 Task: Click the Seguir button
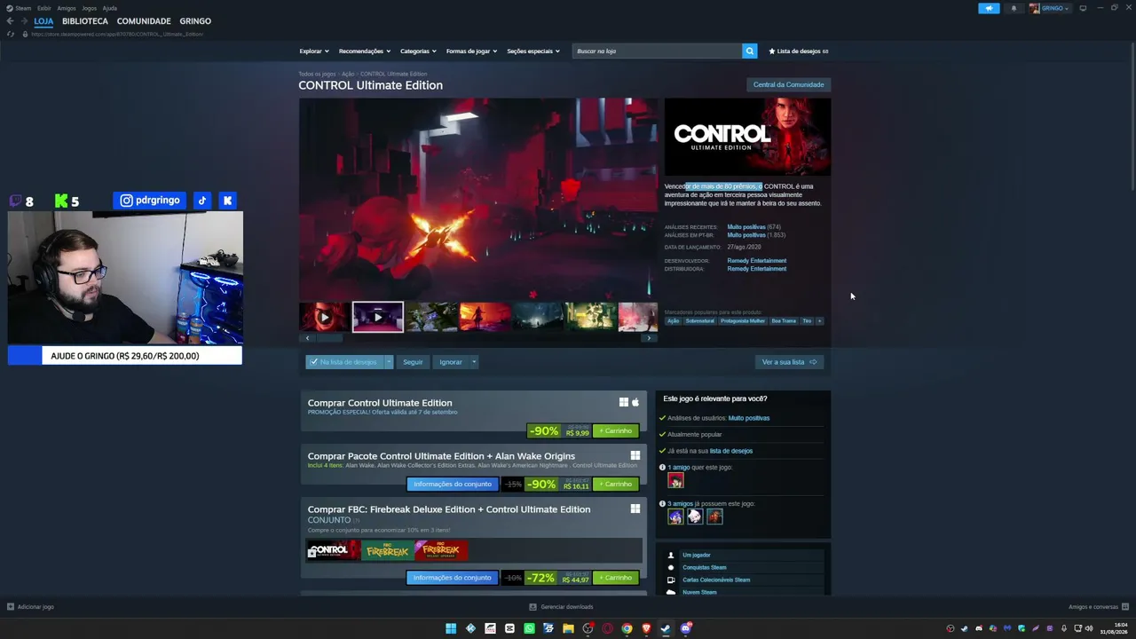[413, 362]
